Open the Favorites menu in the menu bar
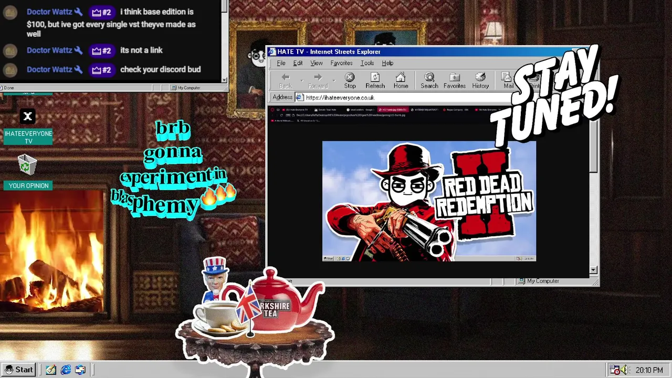 point(341,63)
